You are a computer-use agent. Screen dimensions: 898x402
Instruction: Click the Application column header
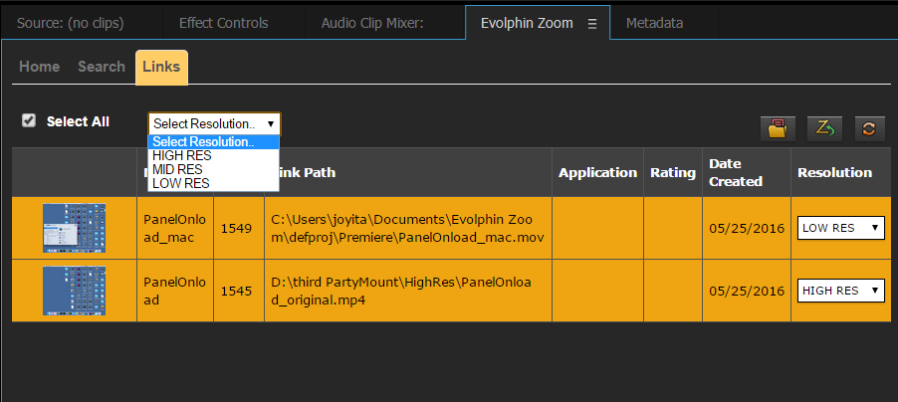598,172
